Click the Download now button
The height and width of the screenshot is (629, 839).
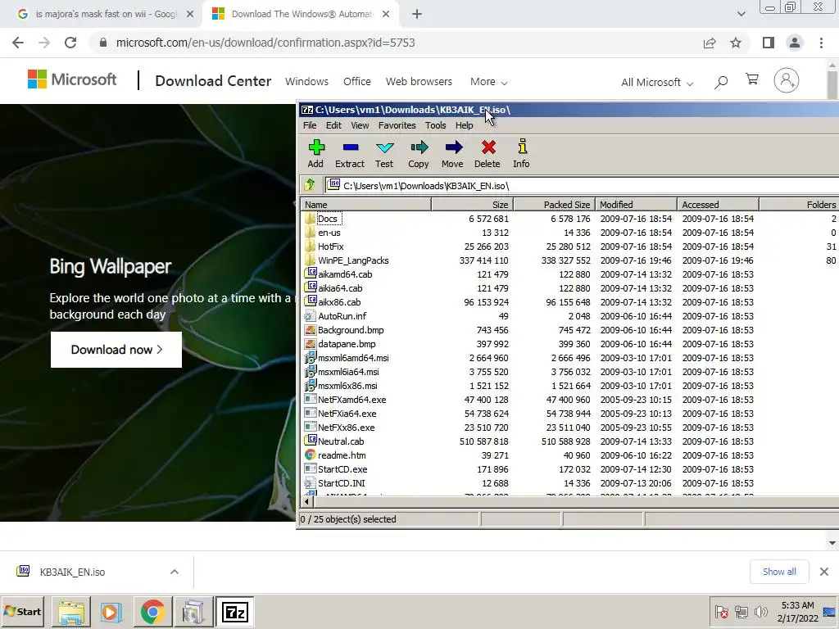116,349
